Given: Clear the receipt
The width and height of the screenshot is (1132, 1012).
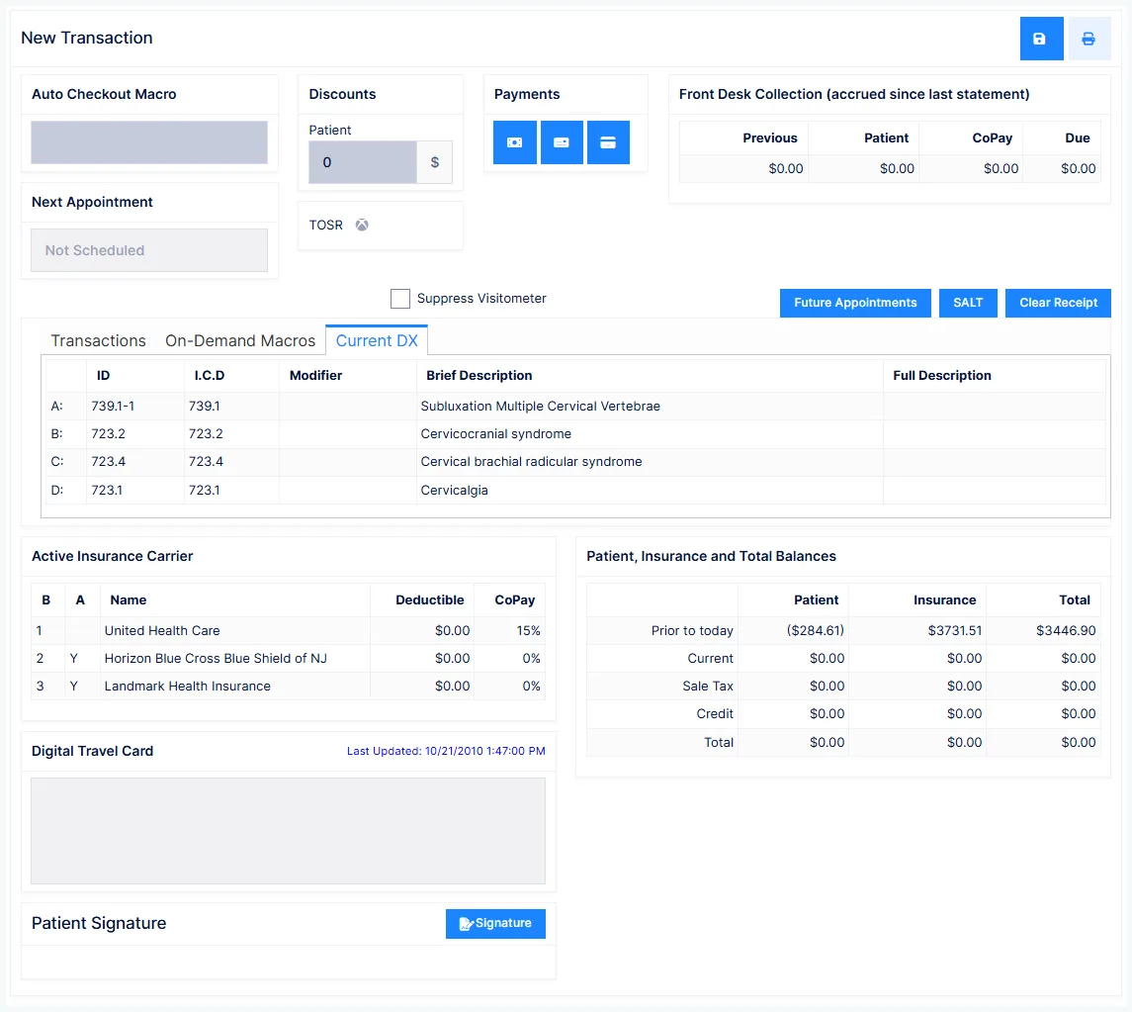Looking at the screenshot, I should [1059, 303].
